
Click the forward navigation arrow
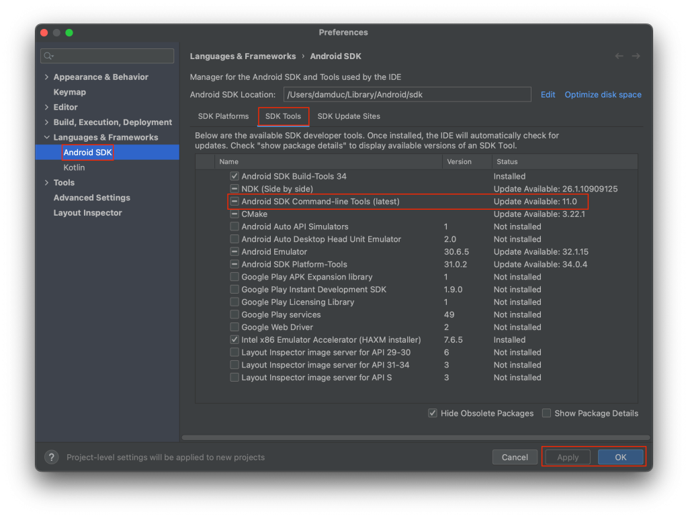[636, 56]
